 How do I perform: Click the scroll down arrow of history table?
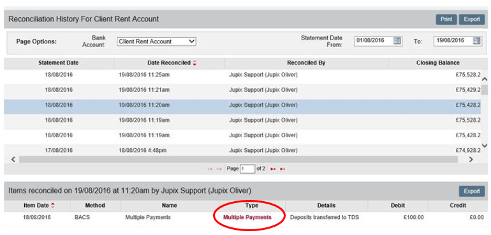[485, 145]
